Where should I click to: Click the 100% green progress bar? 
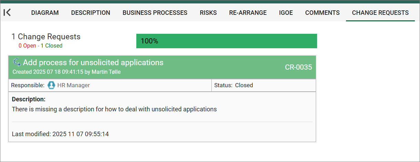point(227,41)
